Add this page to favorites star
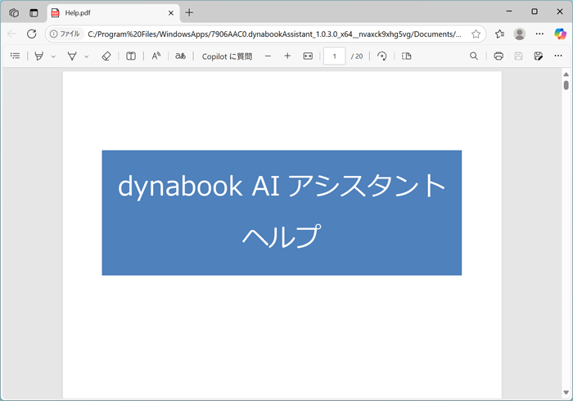 [476, 34]
